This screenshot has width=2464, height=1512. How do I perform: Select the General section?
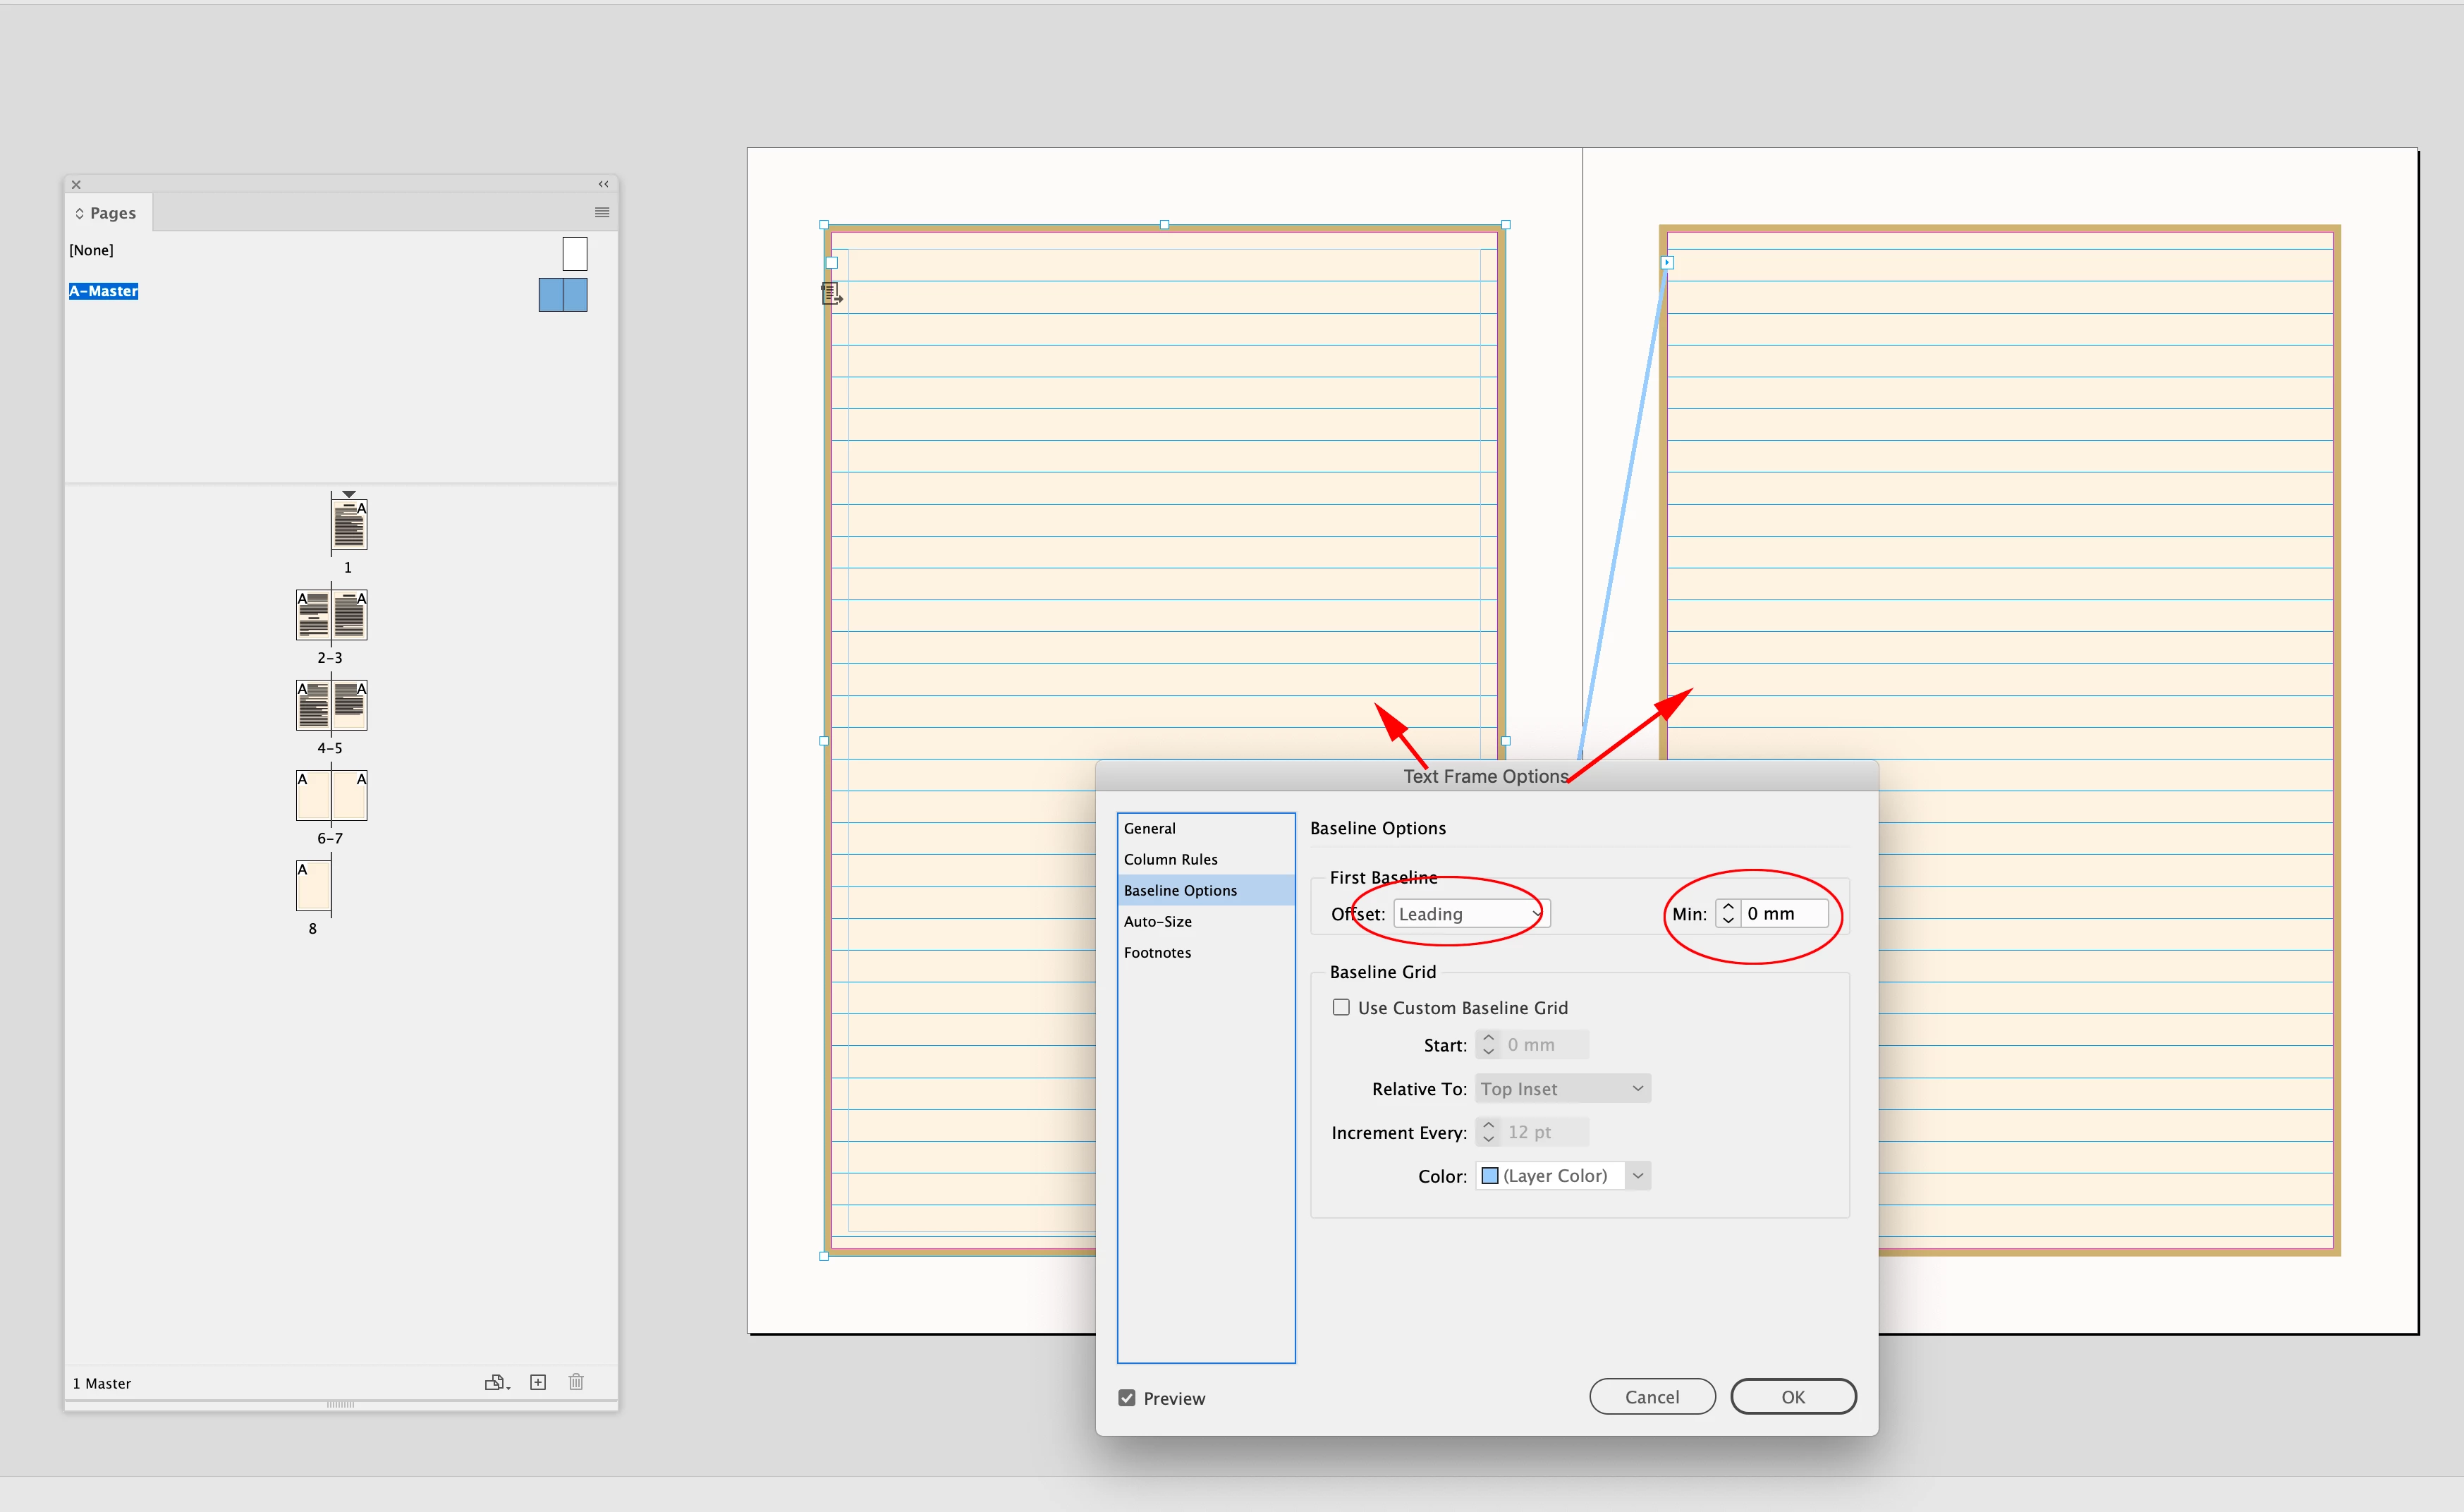click(x=1150, y=828)
